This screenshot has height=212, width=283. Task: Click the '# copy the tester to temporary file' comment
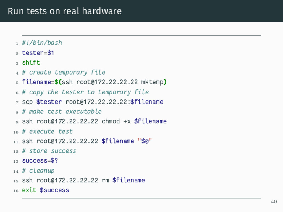(x=85, y=92)
